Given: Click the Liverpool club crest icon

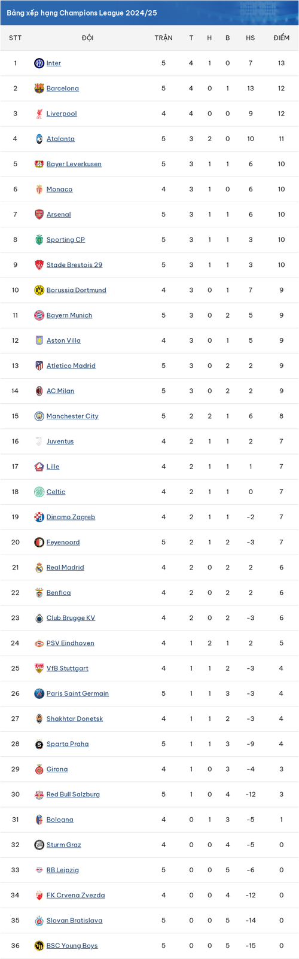Looking at the screenshot, I should [39, 114].
